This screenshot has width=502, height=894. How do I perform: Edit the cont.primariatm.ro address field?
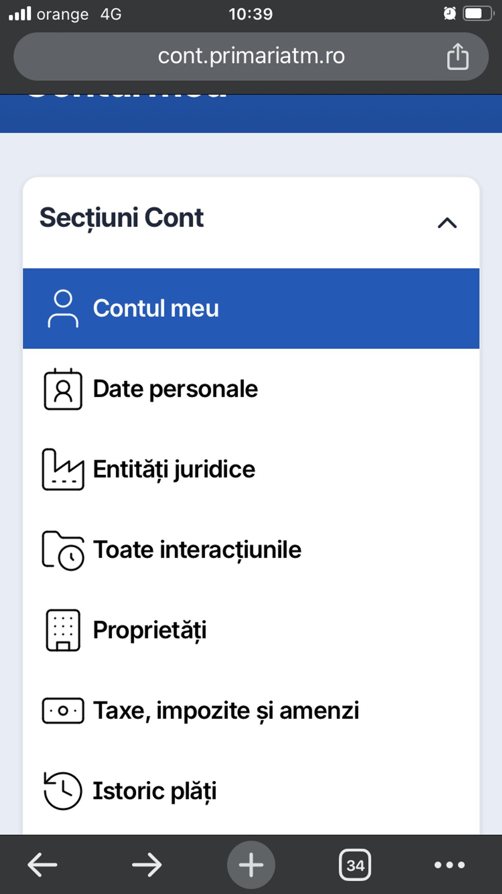click(x=251, y=56)
